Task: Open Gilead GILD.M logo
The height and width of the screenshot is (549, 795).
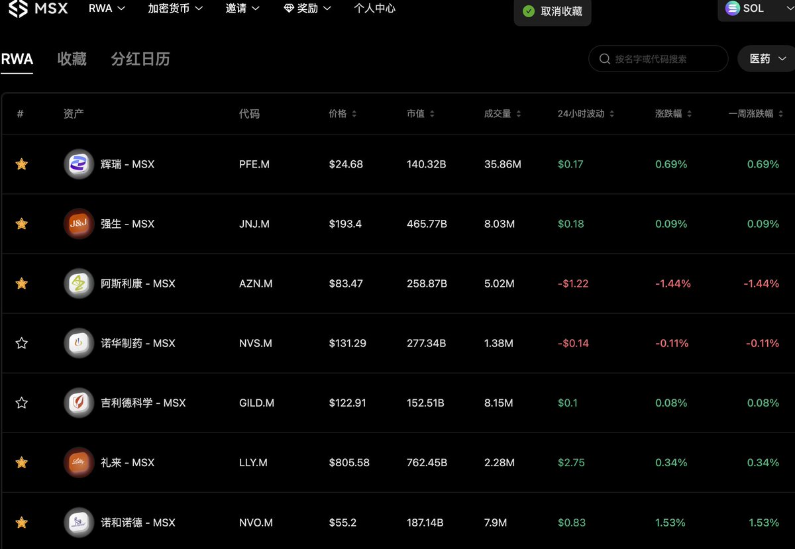Action: point(79,403)
